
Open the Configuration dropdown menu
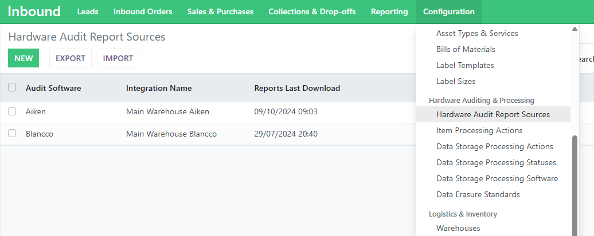pos(448,11)
